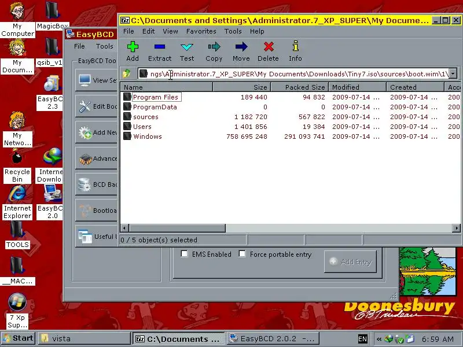
Task: Click the Bootloader Setup button in EasyBCD
Action: pyautogui.click(x=97, y=211)
